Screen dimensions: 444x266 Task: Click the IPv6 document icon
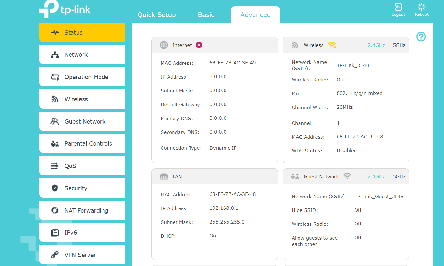pos(55,233)
